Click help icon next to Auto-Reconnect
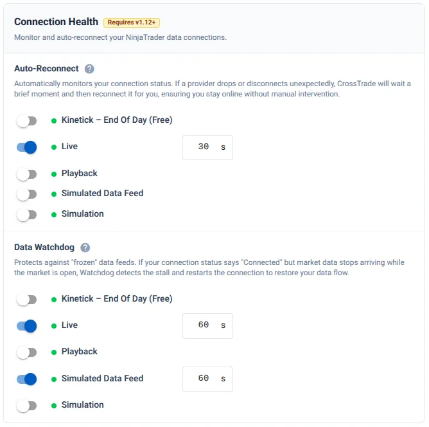 [89, 69]
